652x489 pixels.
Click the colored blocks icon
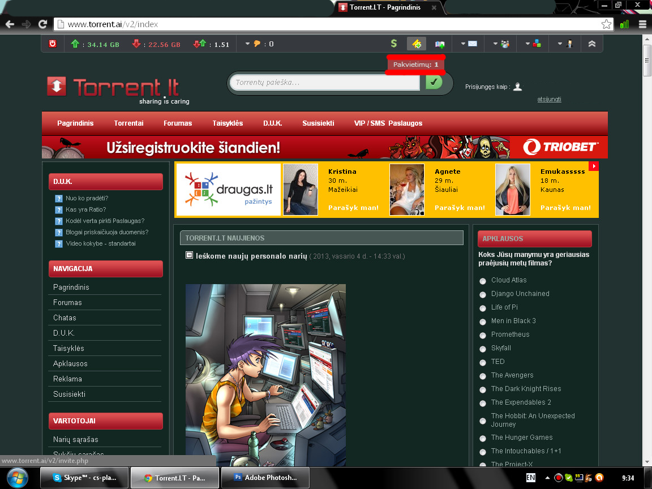point(537,44)
